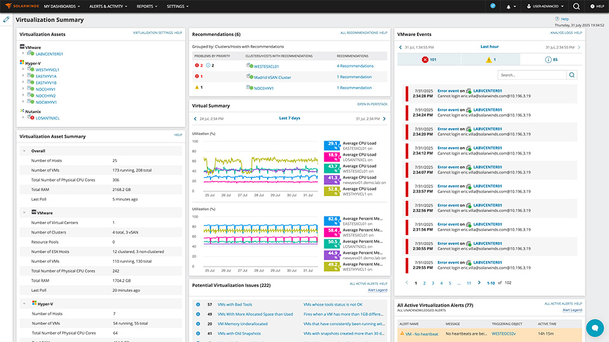Click the VMware Events search field
Viewport: 609px width, 342px height.
point(531,75)
